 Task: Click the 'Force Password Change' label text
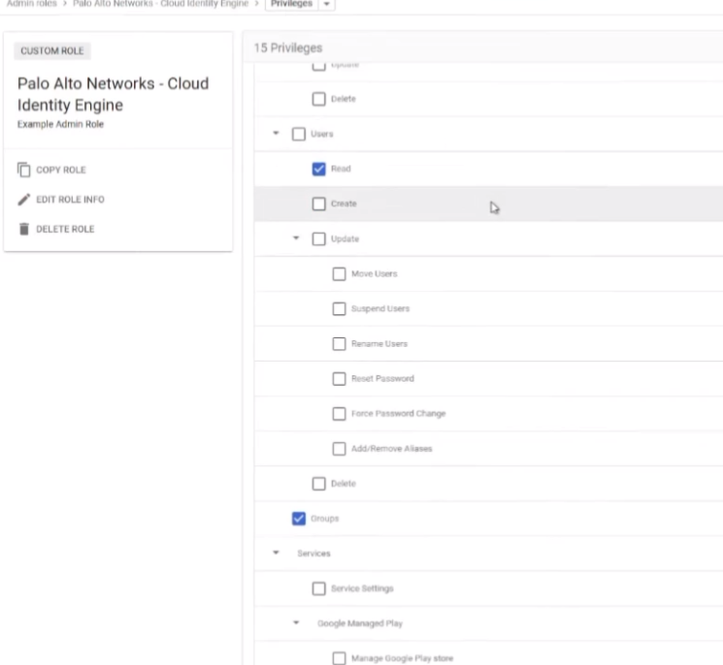pos(399,414)
